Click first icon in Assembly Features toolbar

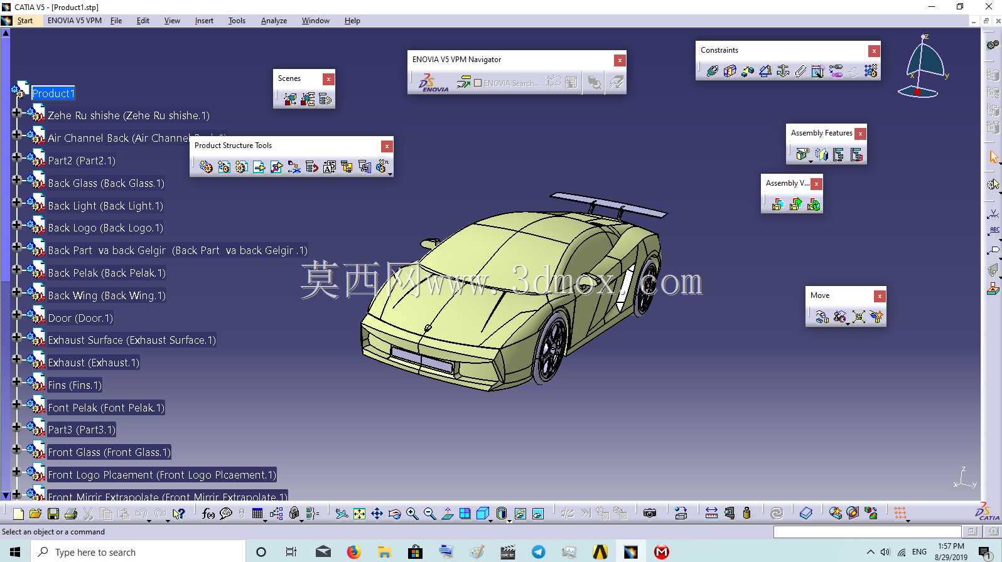tap(802, 154)
